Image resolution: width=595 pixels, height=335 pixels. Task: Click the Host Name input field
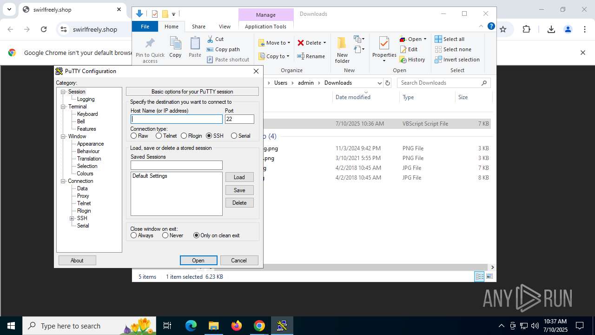tap(177, 119)
